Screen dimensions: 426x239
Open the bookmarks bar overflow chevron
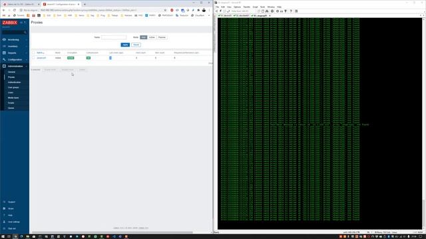(x=209, y=15)
